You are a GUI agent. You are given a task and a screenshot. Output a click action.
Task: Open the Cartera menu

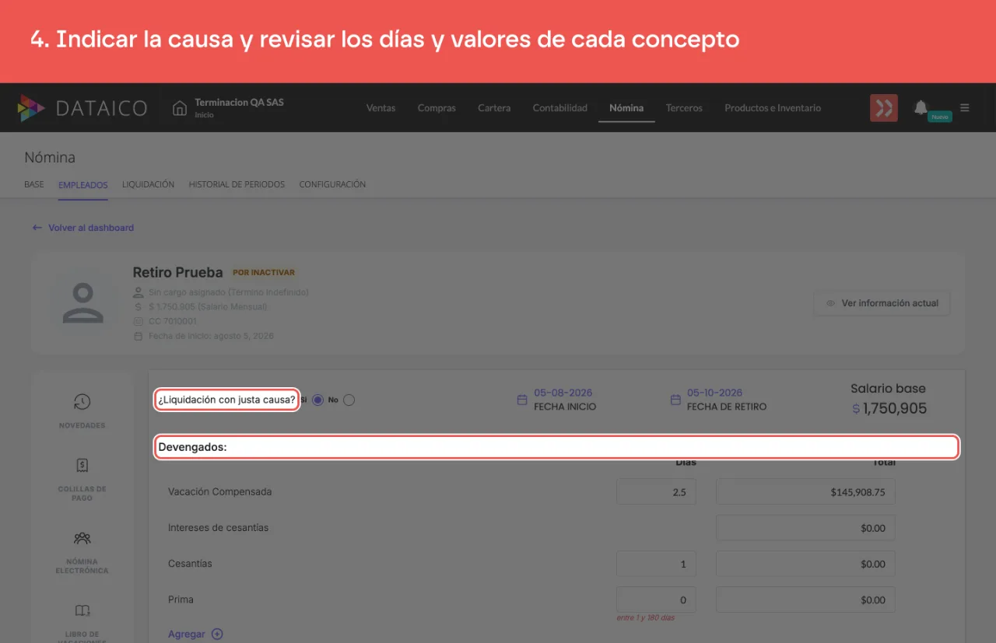(494, 108)
